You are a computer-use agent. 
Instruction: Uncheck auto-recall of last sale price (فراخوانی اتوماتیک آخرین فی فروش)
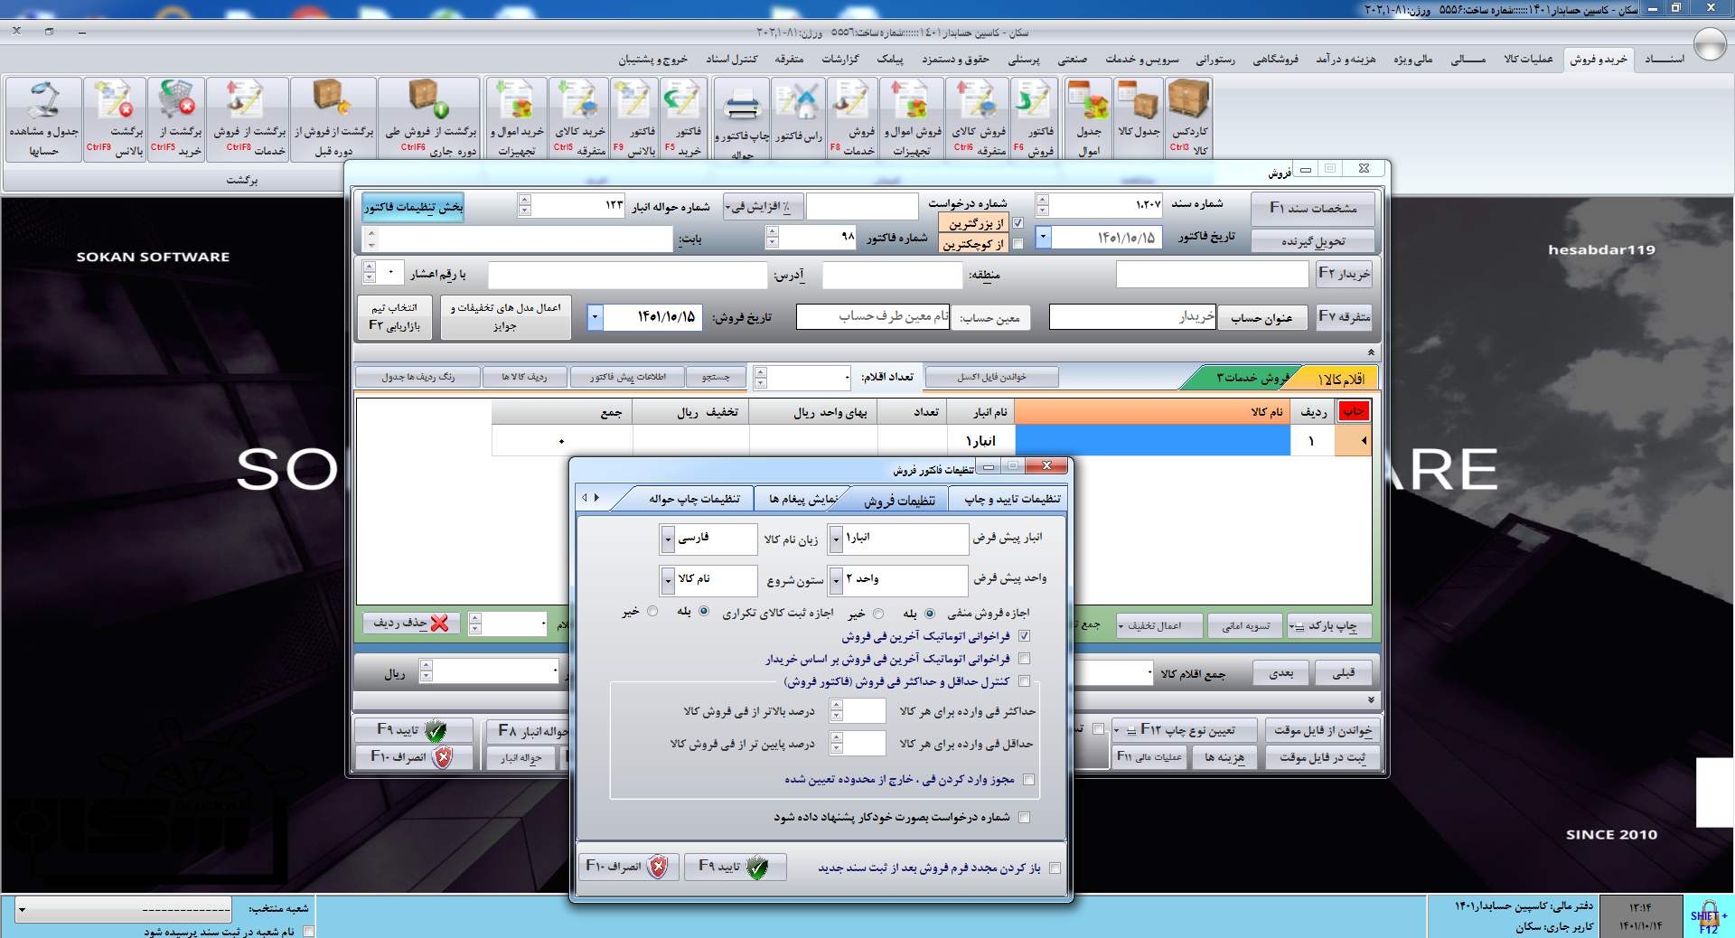pos(1024,636)
